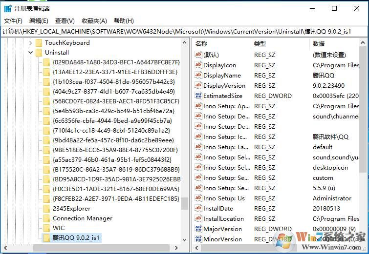Click tree pane scroll right arrow
Image resolution: width=369 pixels, height=254 pixels.
pos(176,248)
